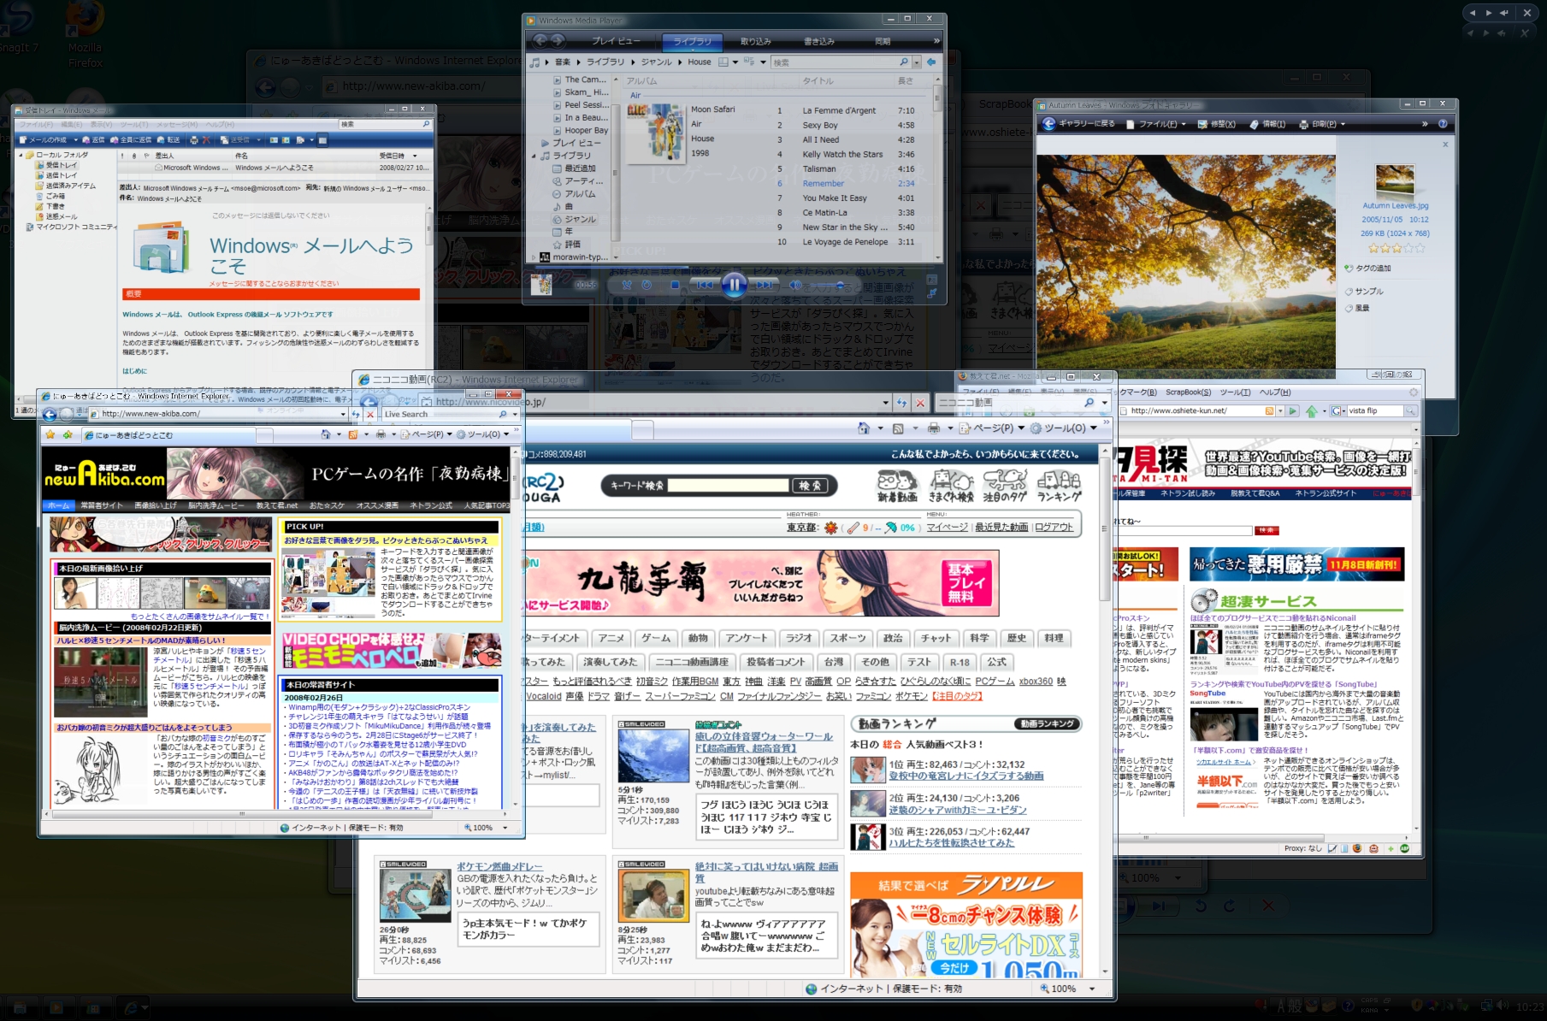This screenshot has width=1547, height=1021.
Task: Click 修整(X) fix icon in Photo Gallery
Action: click(1216, 124)
